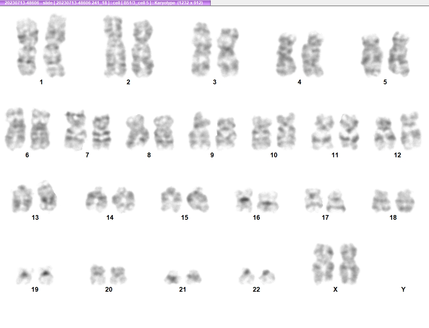The height and width of the screenshot is (328, 429).
Task: Click the left X chromosome image
Action: coord(323,264)
